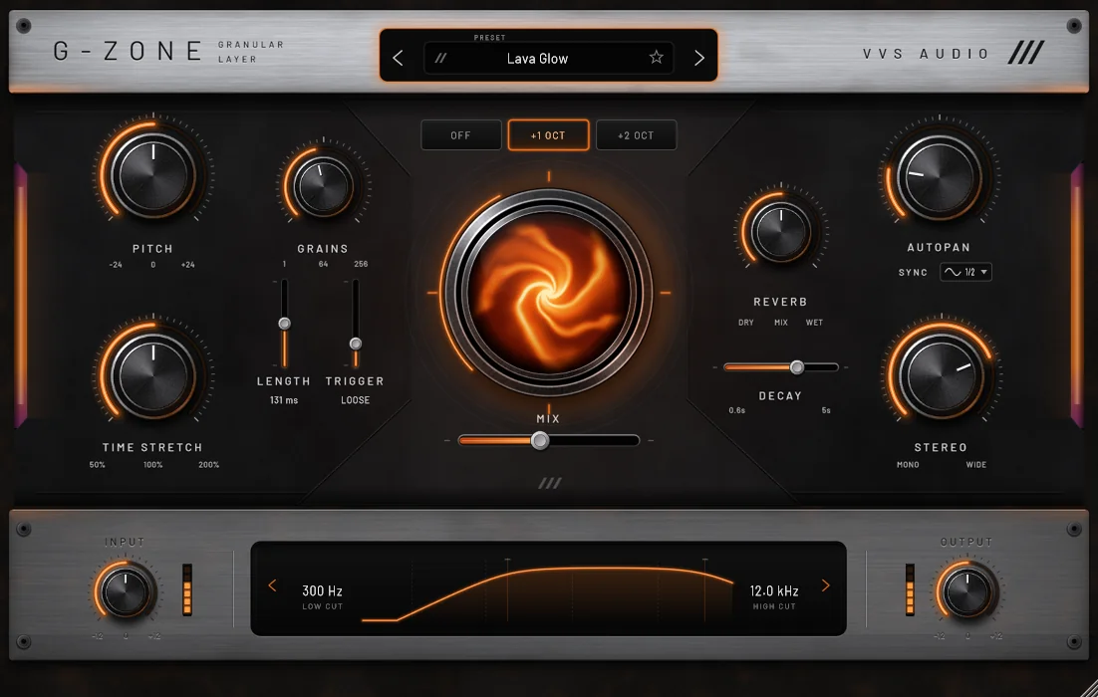
Task: Click the Stereo width knob
Action: (x=942, y=375)
